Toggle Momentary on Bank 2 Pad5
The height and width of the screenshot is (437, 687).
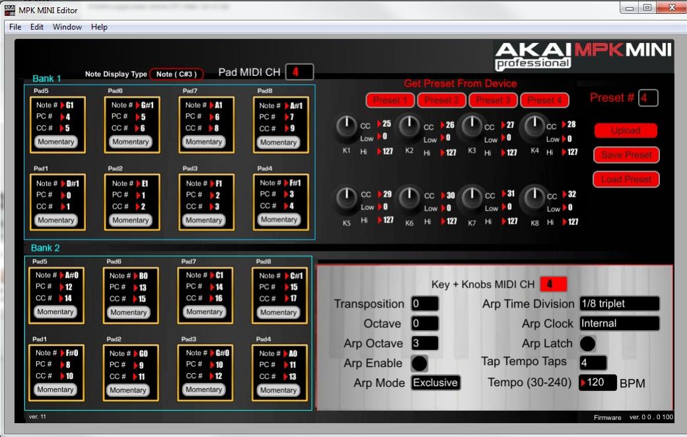tap(55, 312)
